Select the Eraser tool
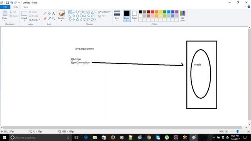The image size is (251, 141). click(45, 19)
